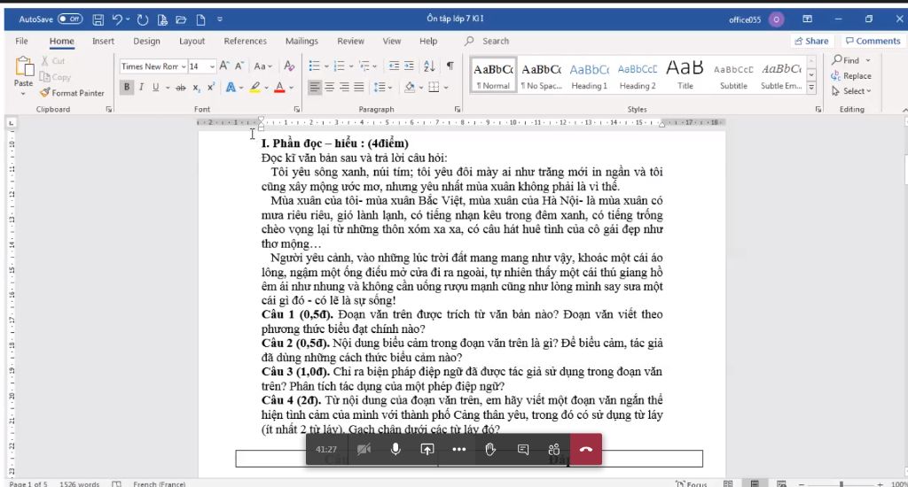Click the raise hand icon in call bar
Image resolution: width=908 pixels, height=487 pixels.
tap(490, 450)
